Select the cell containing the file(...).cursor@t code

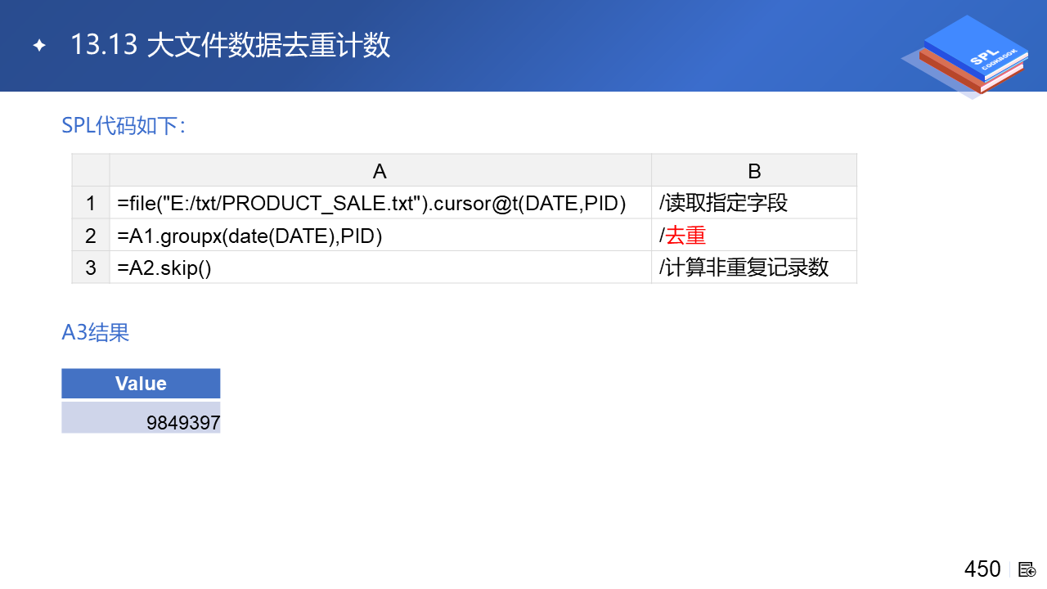372,203
